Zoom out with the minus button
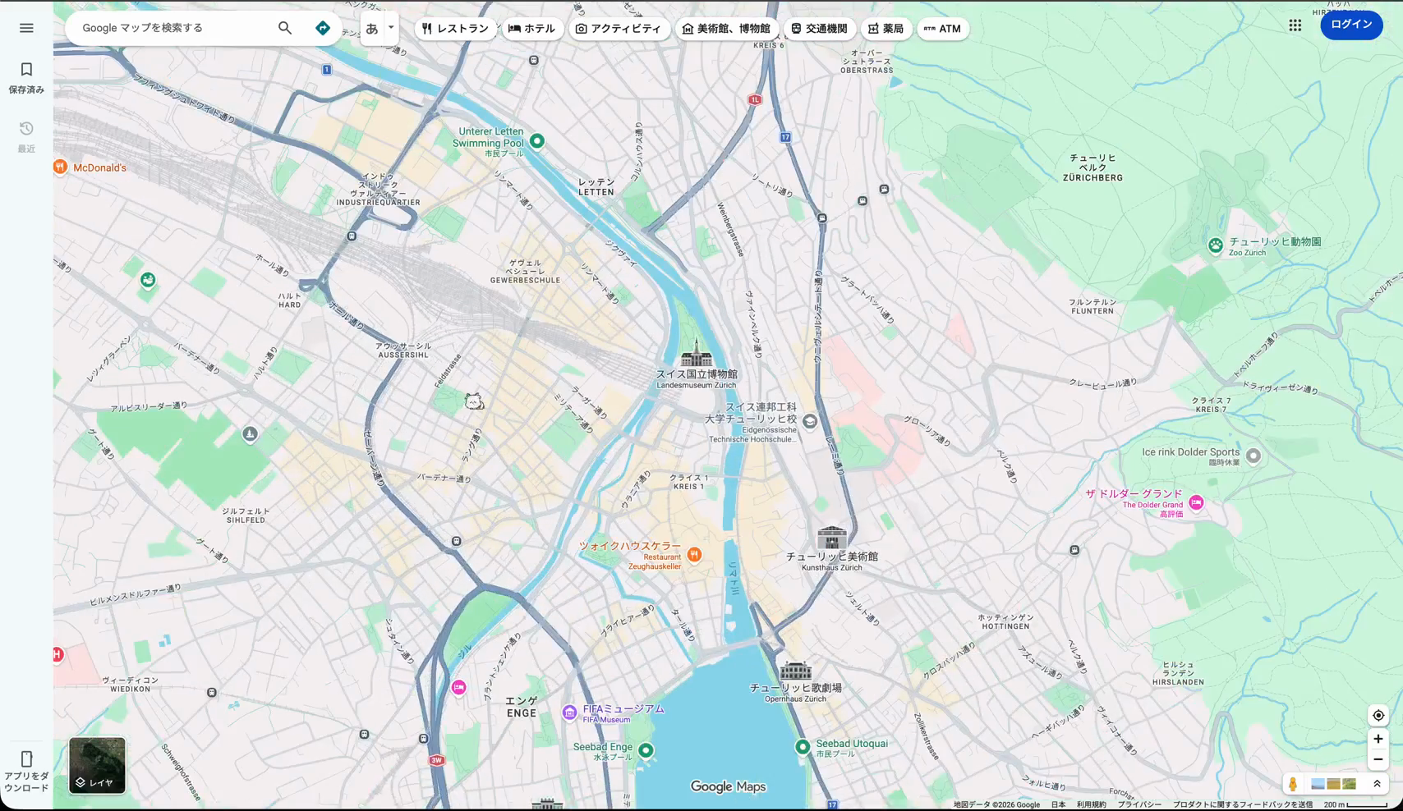 pos(1378,759)
